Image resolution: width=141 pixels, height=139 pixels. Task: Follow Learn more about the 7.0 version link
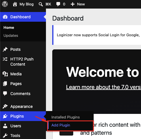click(103, 87)
